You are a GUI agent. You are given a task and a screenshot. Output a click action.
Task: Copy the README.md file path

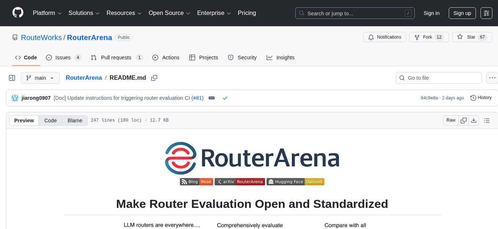point(154,78)
